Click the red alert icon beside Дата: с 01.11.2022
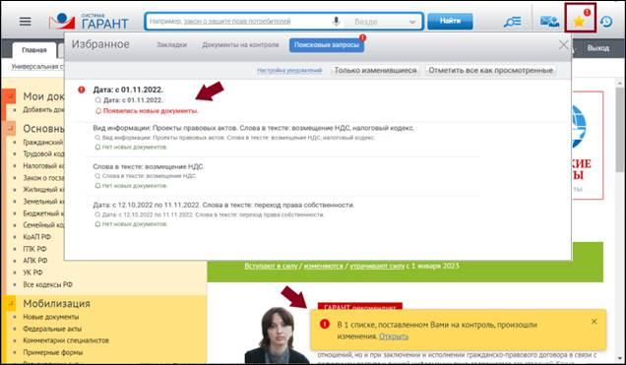Viewport: 626px width, 365px height. coord(82,90)
